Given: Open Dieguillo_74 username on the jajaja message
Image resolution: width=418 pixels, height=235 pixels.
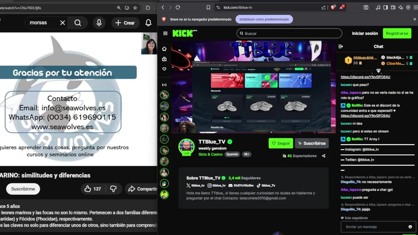Looking at the screenshot, I should click(x=350, y=209).
